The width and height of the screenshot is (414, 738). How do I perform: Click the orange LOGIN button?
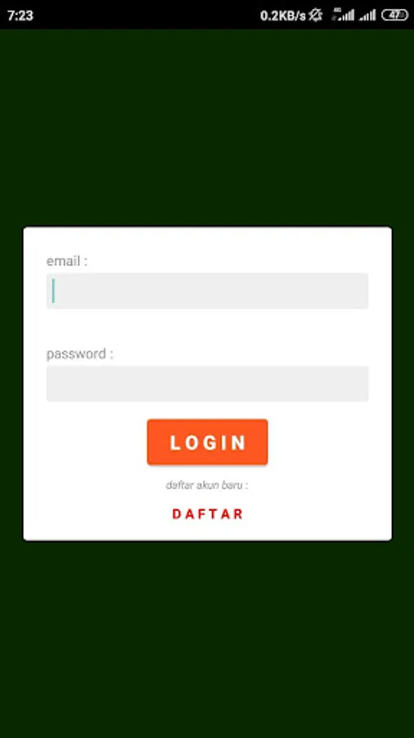[x=207, y=442]
